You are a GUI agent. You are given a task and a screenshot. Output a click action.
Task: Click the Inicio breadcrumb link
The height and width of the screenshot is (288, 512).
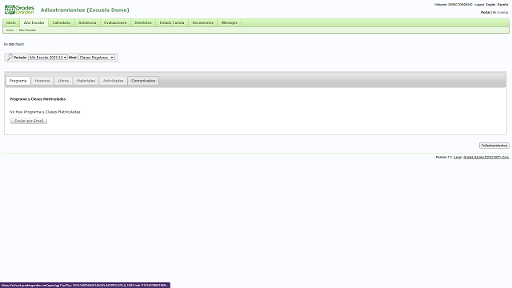point(10,30)
